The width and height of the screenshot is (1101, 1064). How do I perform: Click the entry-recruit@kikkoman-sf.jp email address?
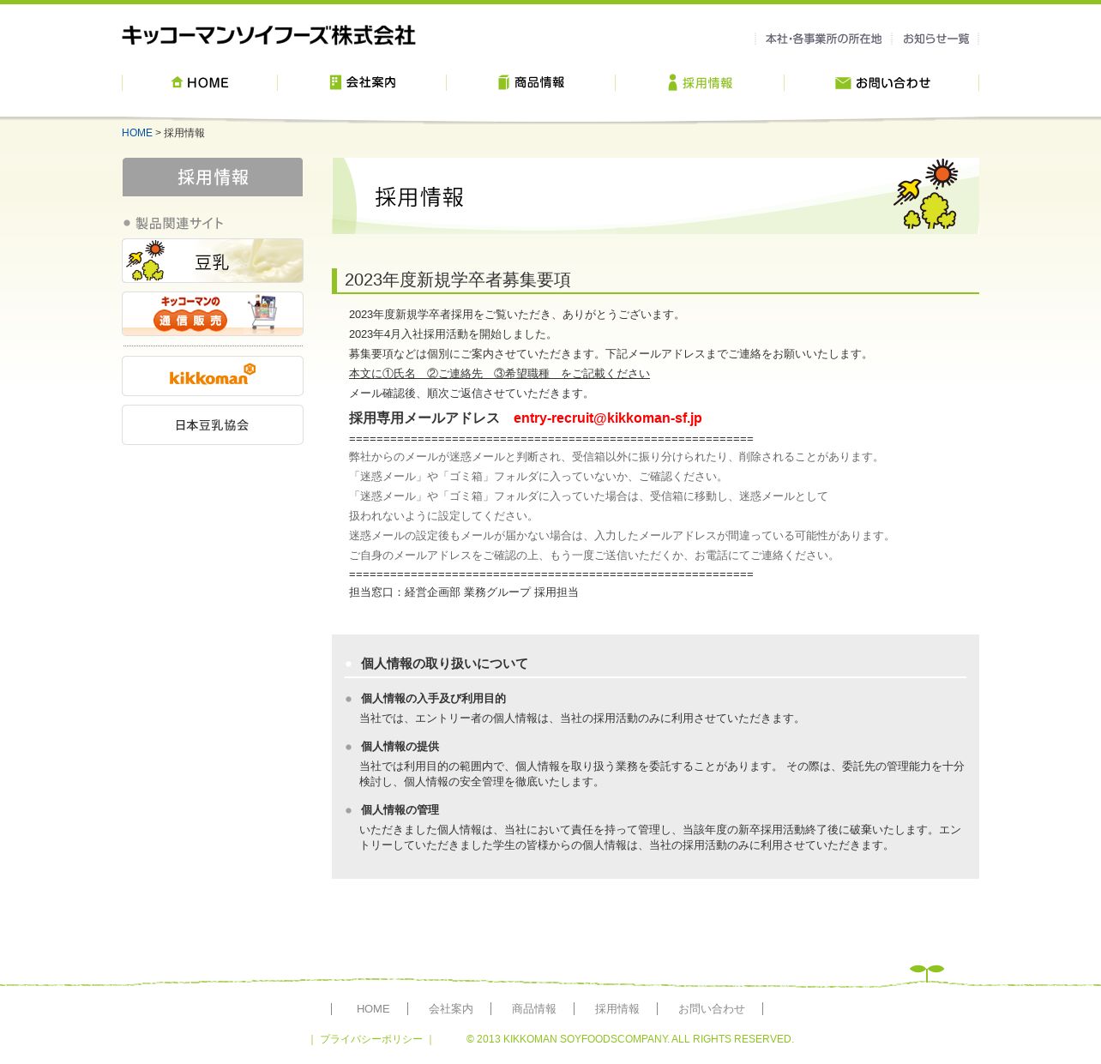point(607,418)
